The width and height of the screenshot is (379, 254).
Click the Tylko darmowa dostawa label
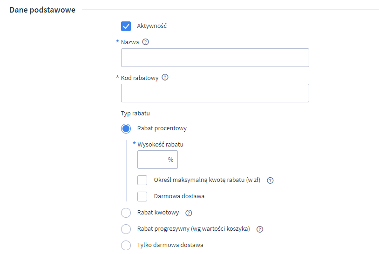(x=170, y=245)
